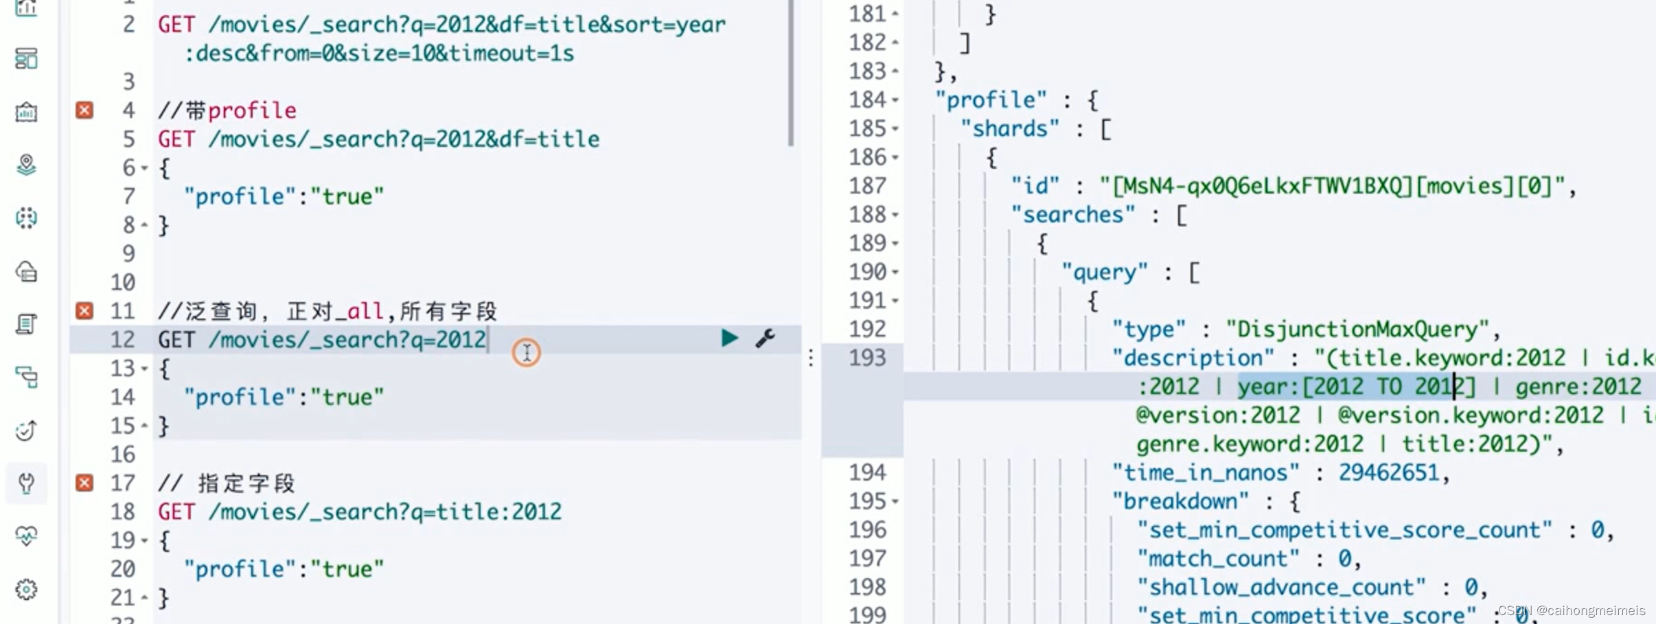This screenshot has width=1656, height=624.
Task: Click the pane divider handle between editors
Action: coord(811,358)
